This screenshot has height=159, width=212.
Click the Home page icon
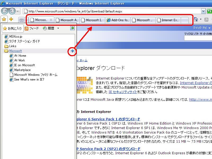196,19
